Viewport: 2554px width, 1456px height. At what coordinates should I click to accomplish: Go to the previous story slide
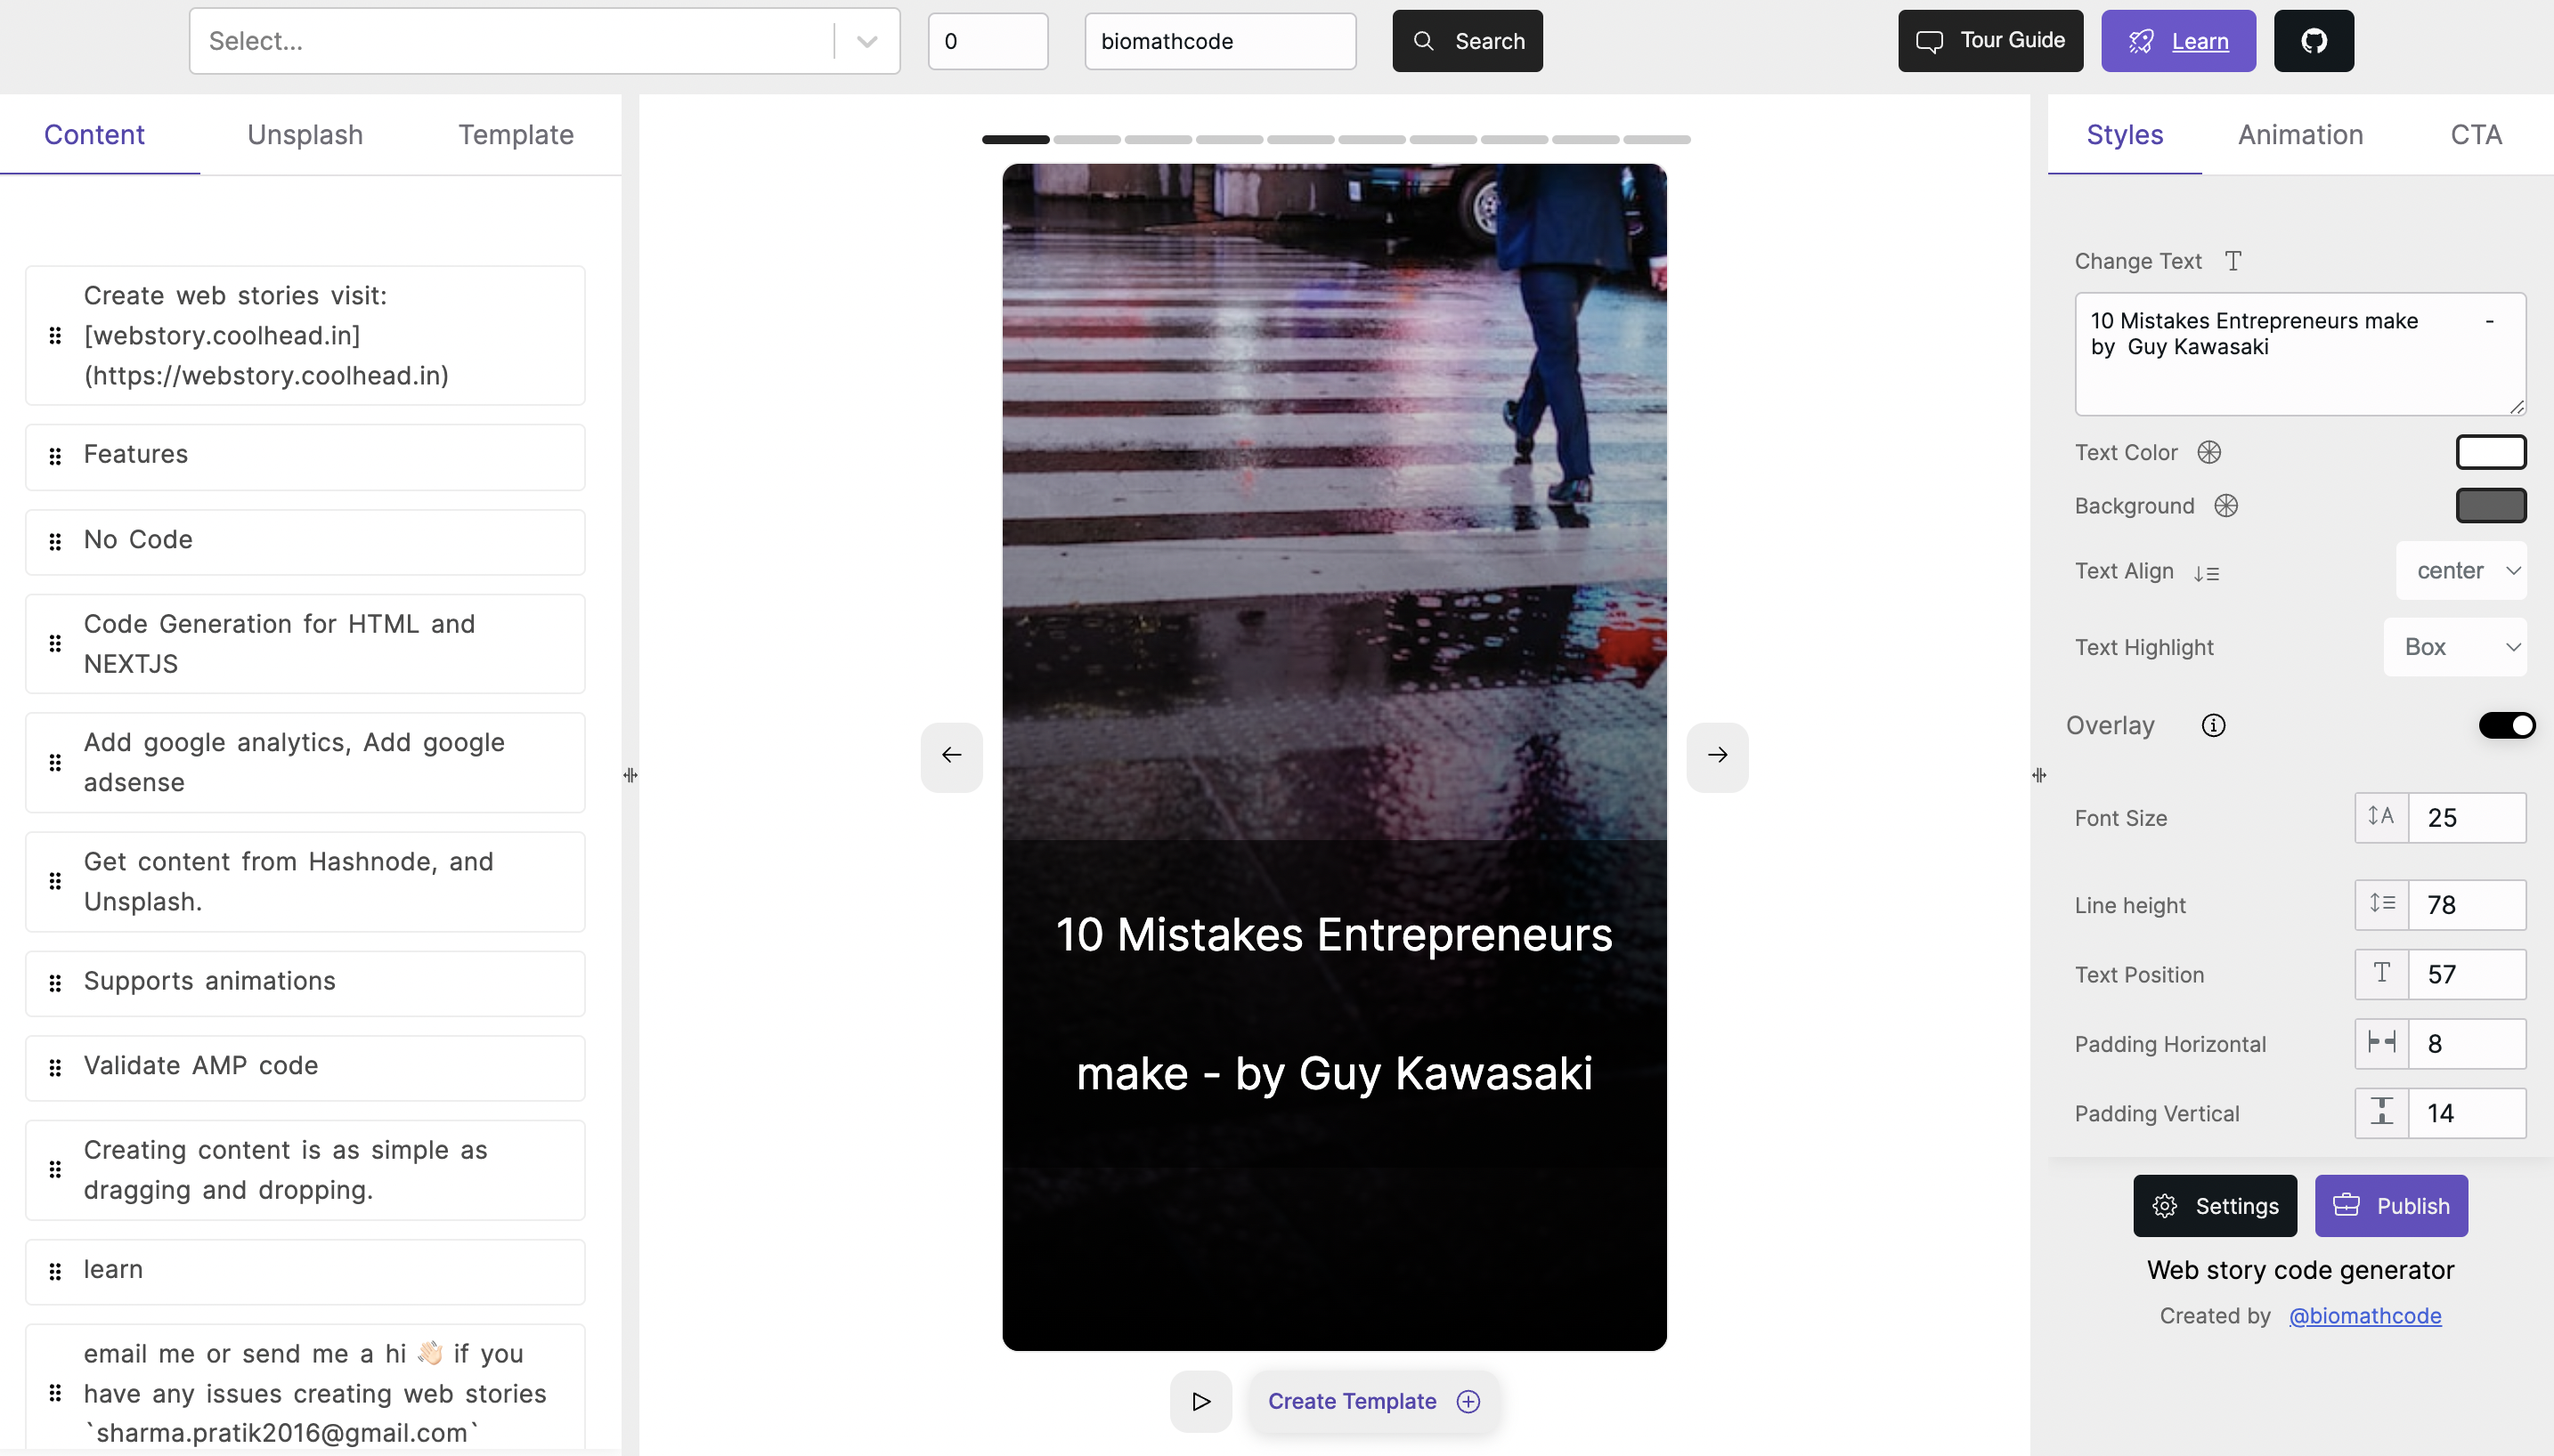pyautogui.click(x=951, y=756)
